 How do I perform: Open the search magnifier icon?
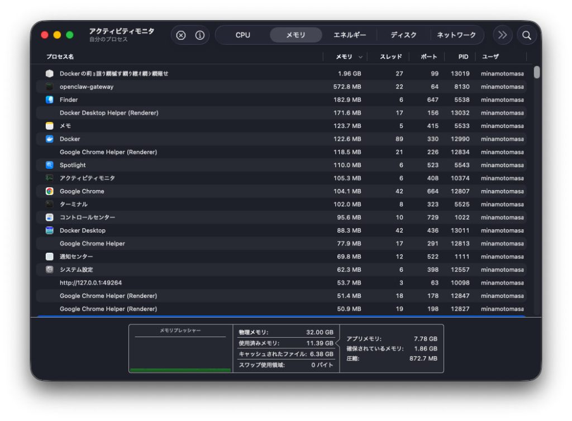click(x=526, y=35)
